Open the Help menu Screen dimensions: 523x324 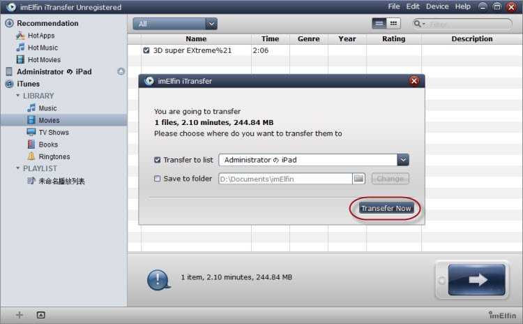[x=462, y=6]
